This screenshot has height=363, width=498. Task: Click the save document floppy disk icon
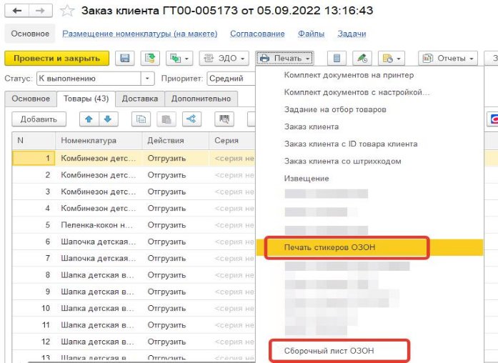click(125, 58)
